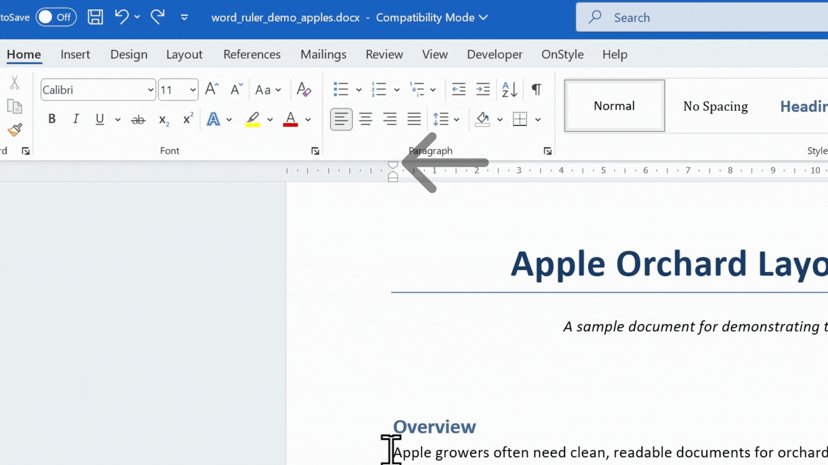
Task: Open the Calibri font name dropdown
Action: coord(151,90)
